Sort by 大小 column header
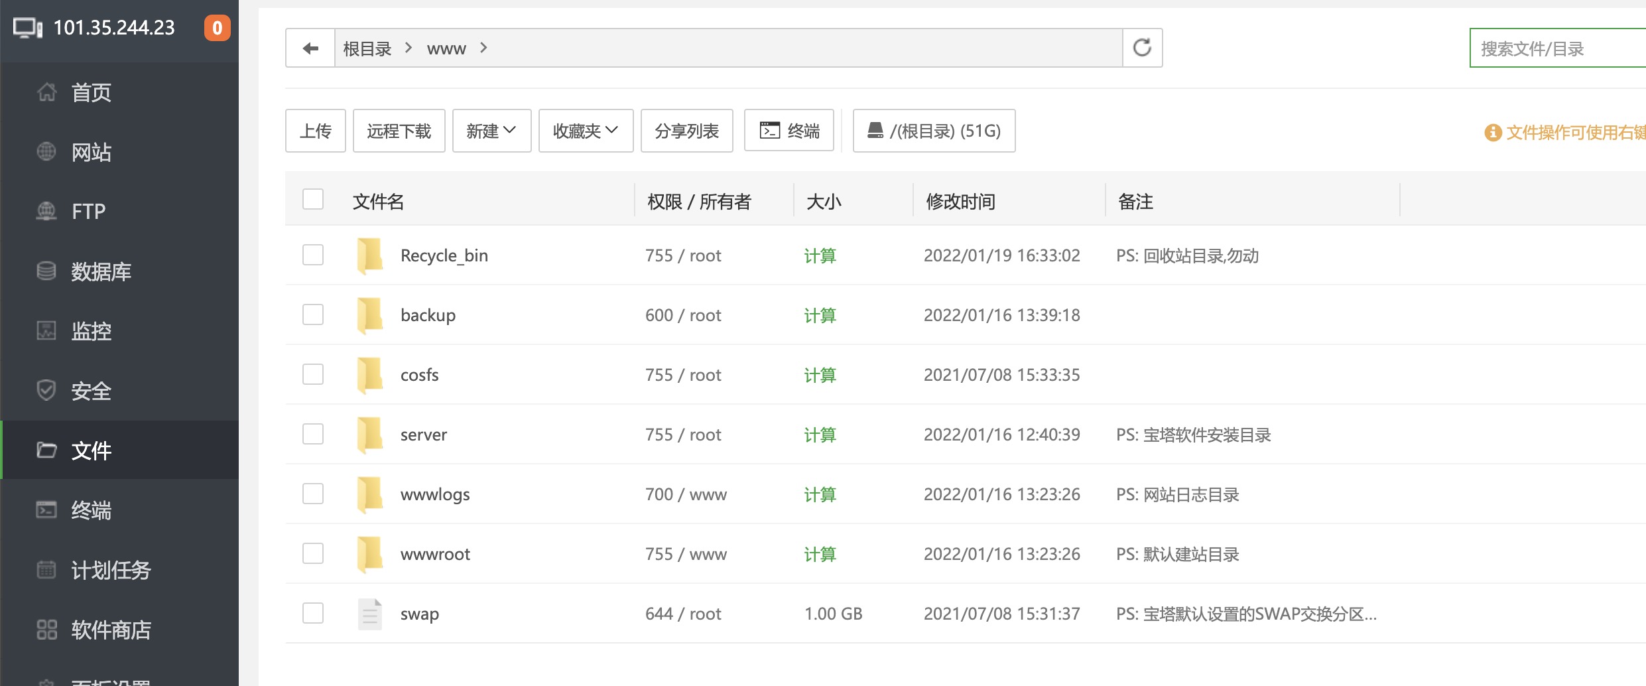The image size is (1646, 686). 823,201
